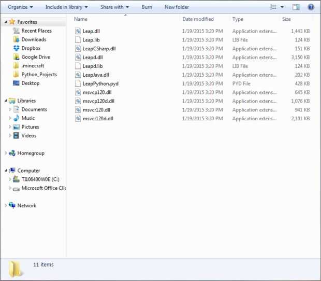Viewport: 321px width, 281px height.
Task: Select the LeapJava.dll file icon
Action: click(x=78, y=75)
